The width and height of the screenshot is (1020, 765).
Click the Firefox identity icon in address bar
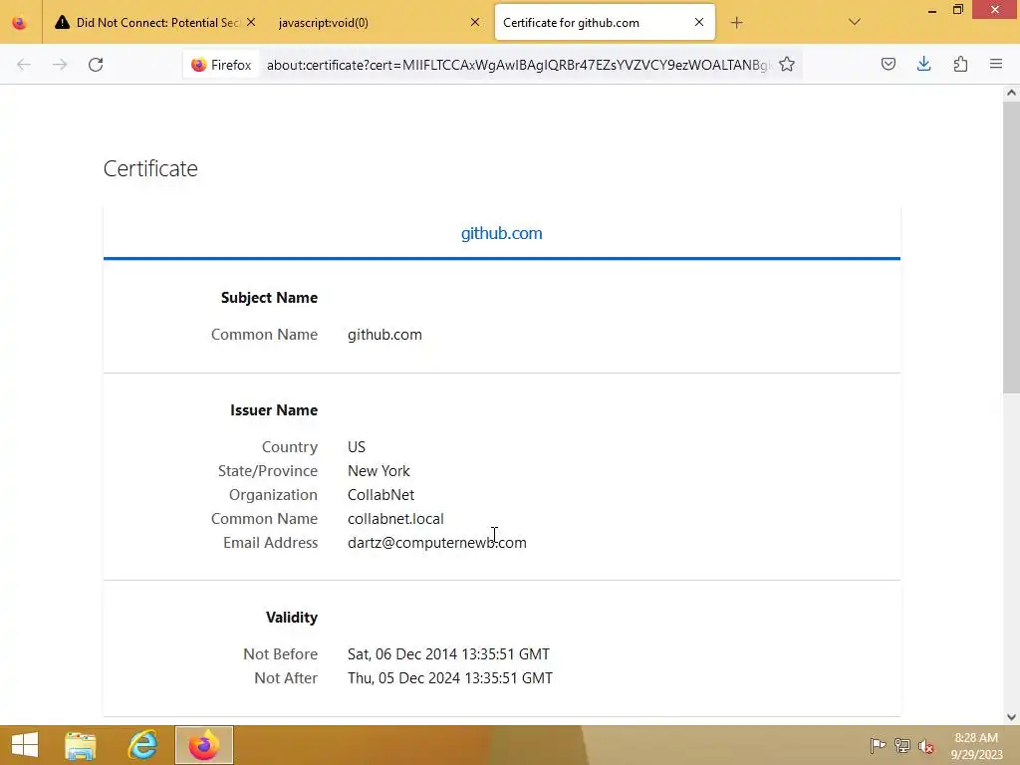tap(221, 65)
